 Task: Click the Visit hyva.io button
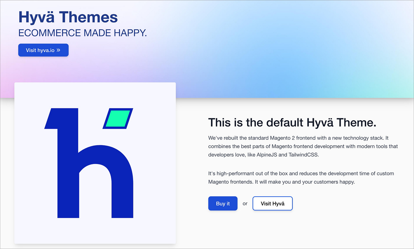(x=43, y=50)
